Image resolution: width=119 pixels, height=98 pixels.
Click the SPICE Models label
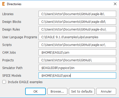click(x=12, y=76)
